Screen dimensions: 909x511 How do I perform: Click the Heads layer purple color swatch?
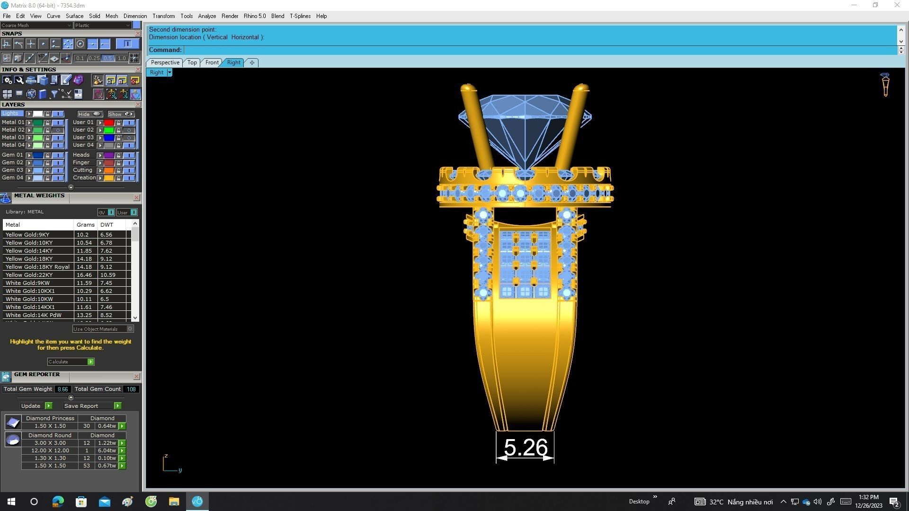(109, 155)
